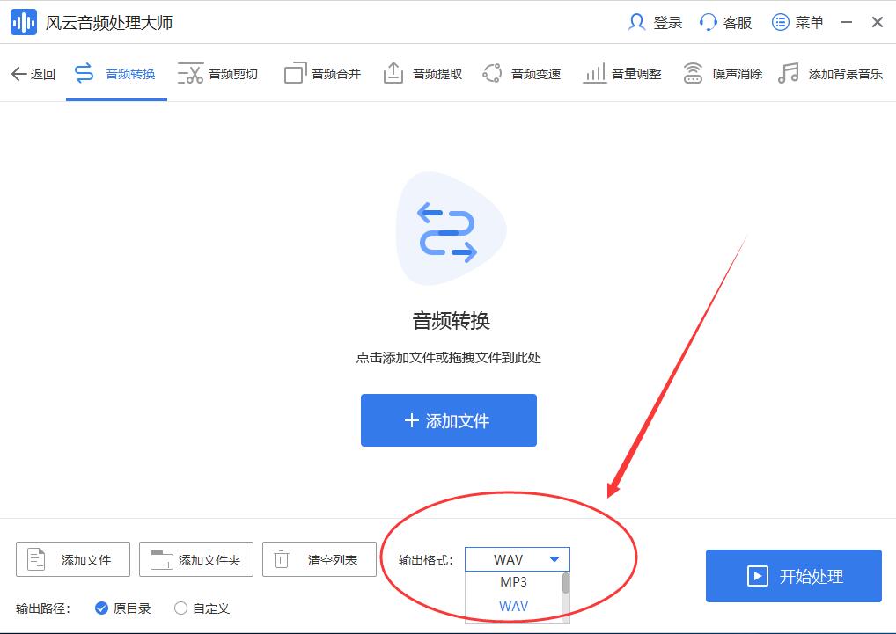Click the 输出格式 label
Image resolution: width=896 pixels, height=634 pixels.
(426, 560)
